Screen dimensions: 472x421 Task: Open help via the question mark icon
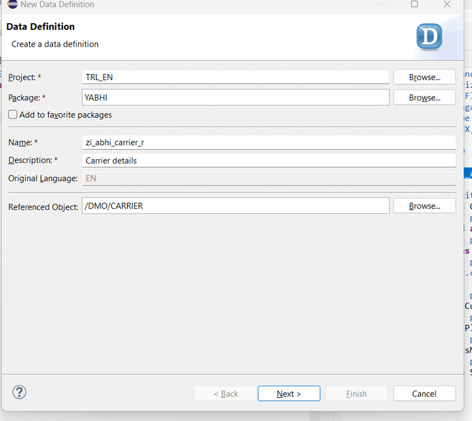19,392
